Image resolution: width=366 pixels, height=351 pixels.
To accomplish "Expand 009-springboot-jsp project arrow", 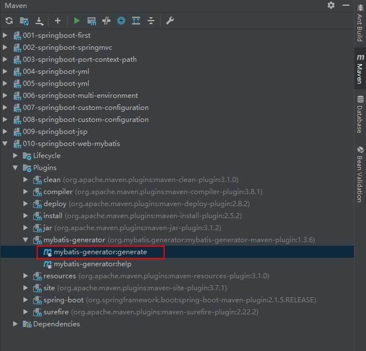I will [x=5, y=132].
